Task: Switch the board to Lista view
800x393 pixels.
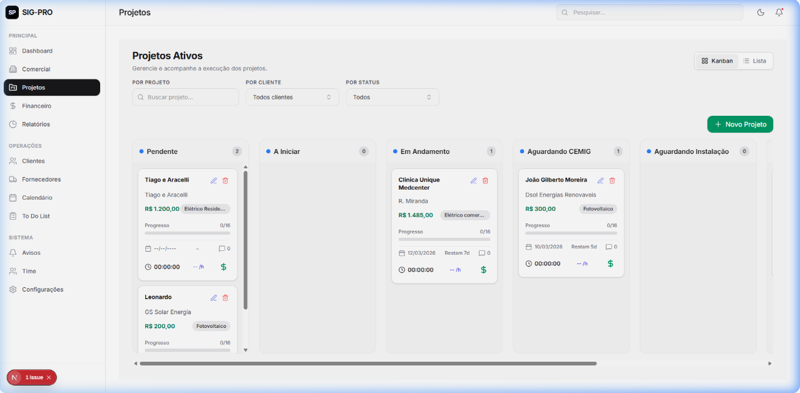Action: coord(755,61)
